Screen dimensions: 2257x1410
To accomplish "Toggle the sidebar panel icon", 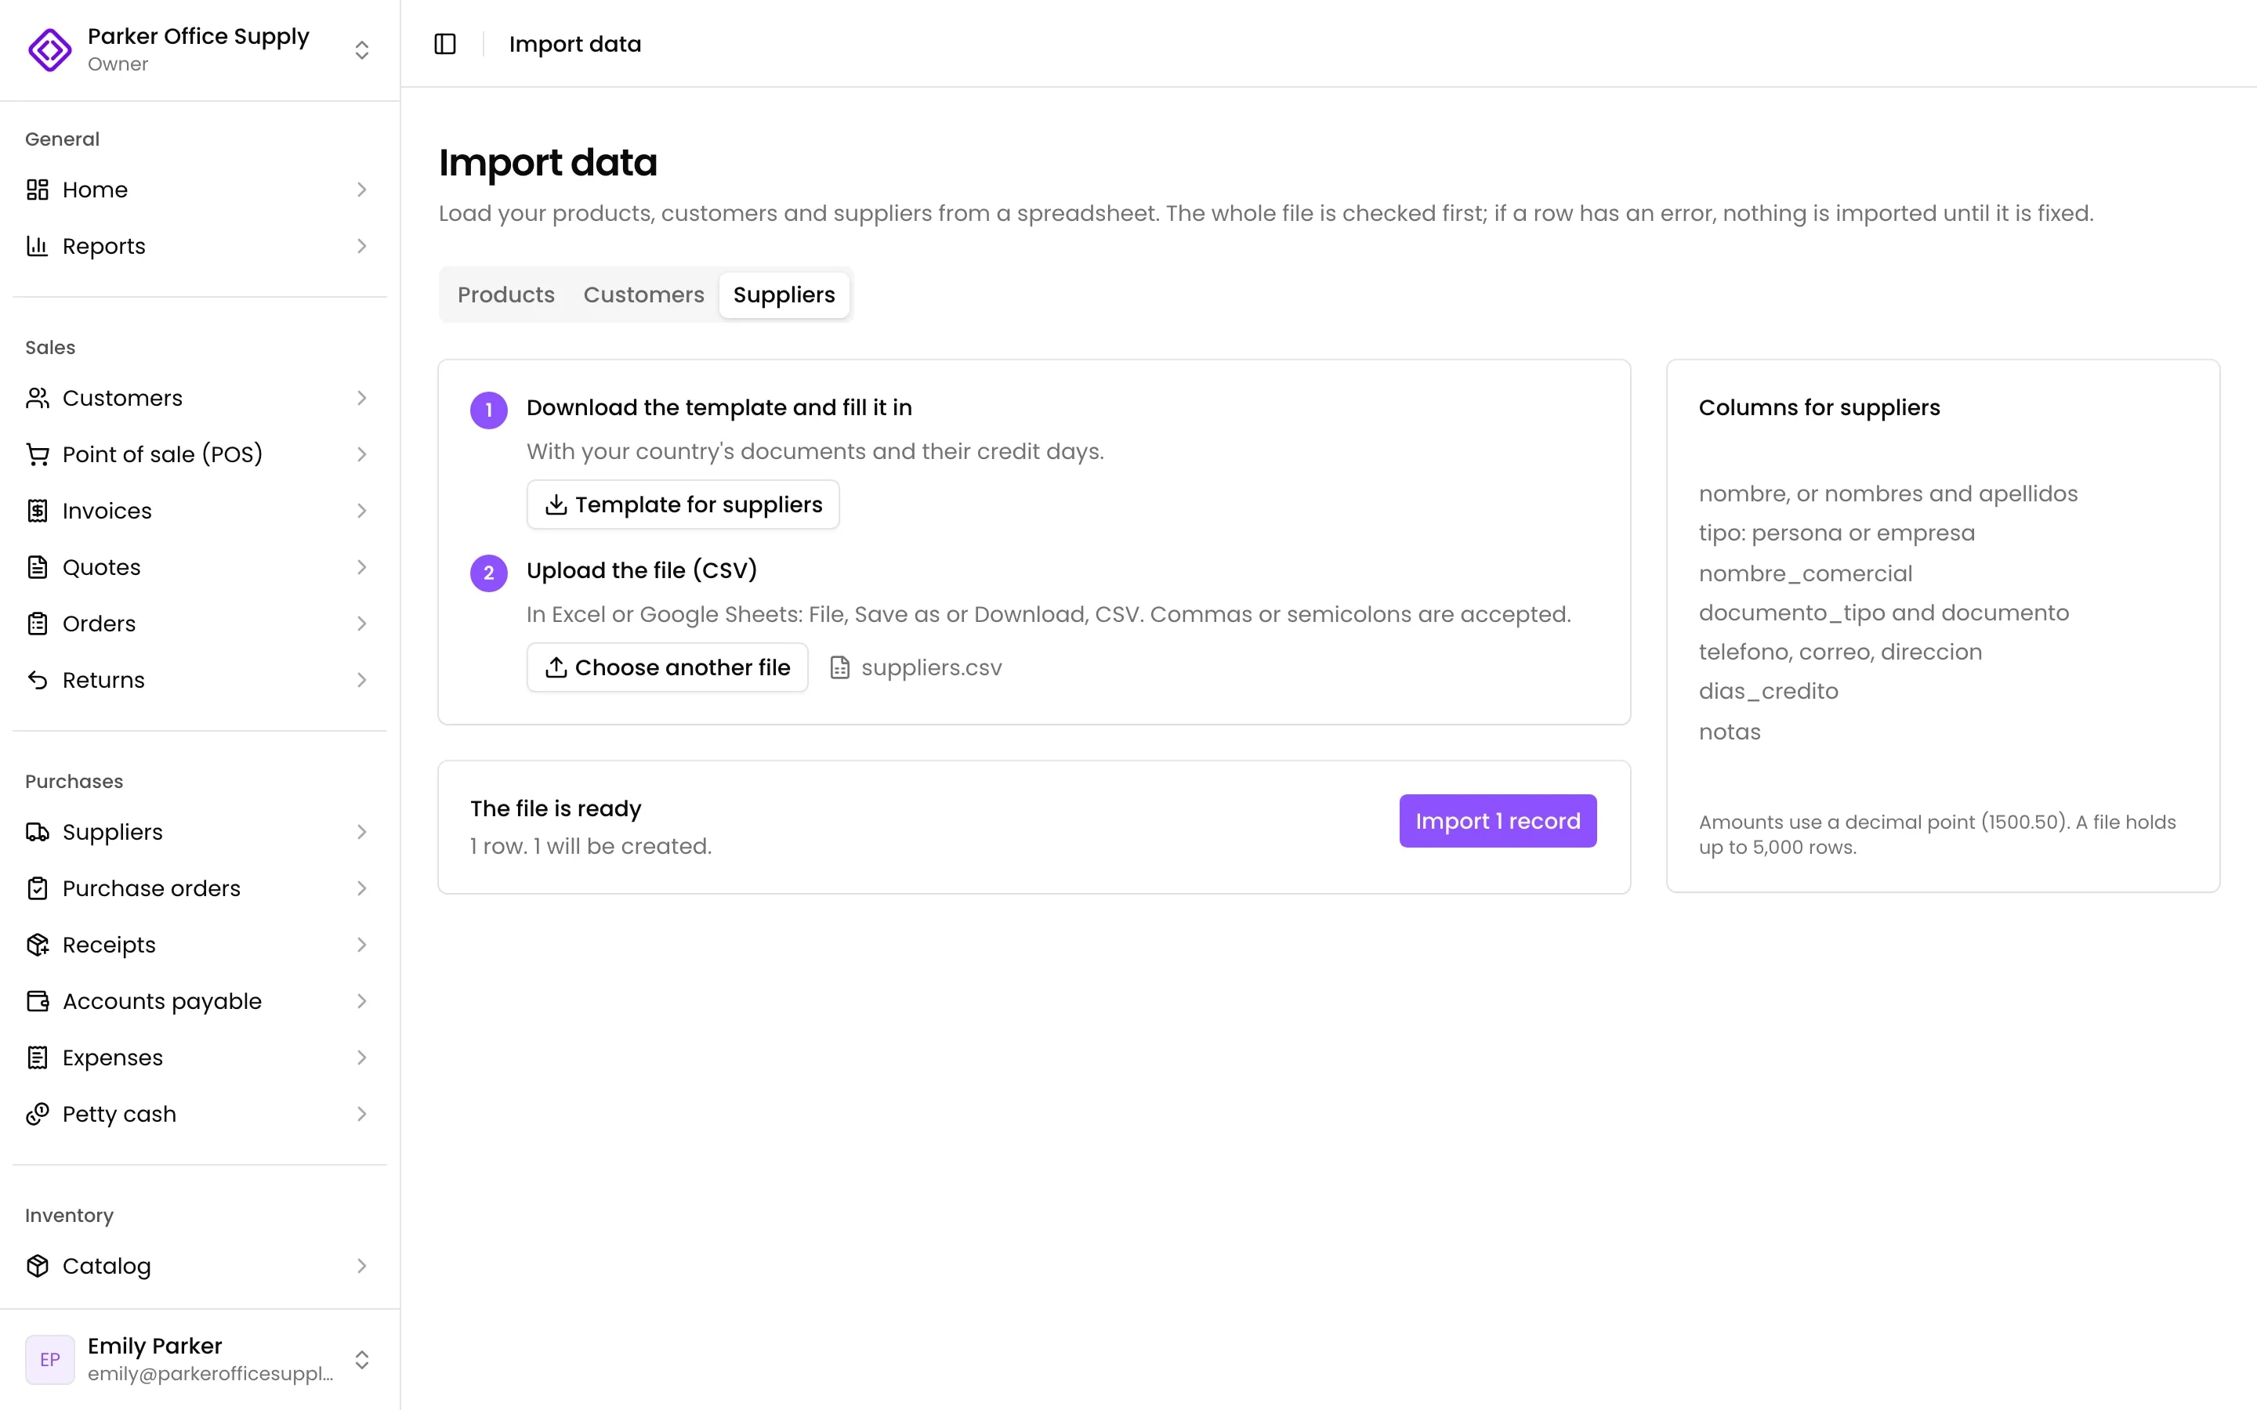I will point(445,44).
